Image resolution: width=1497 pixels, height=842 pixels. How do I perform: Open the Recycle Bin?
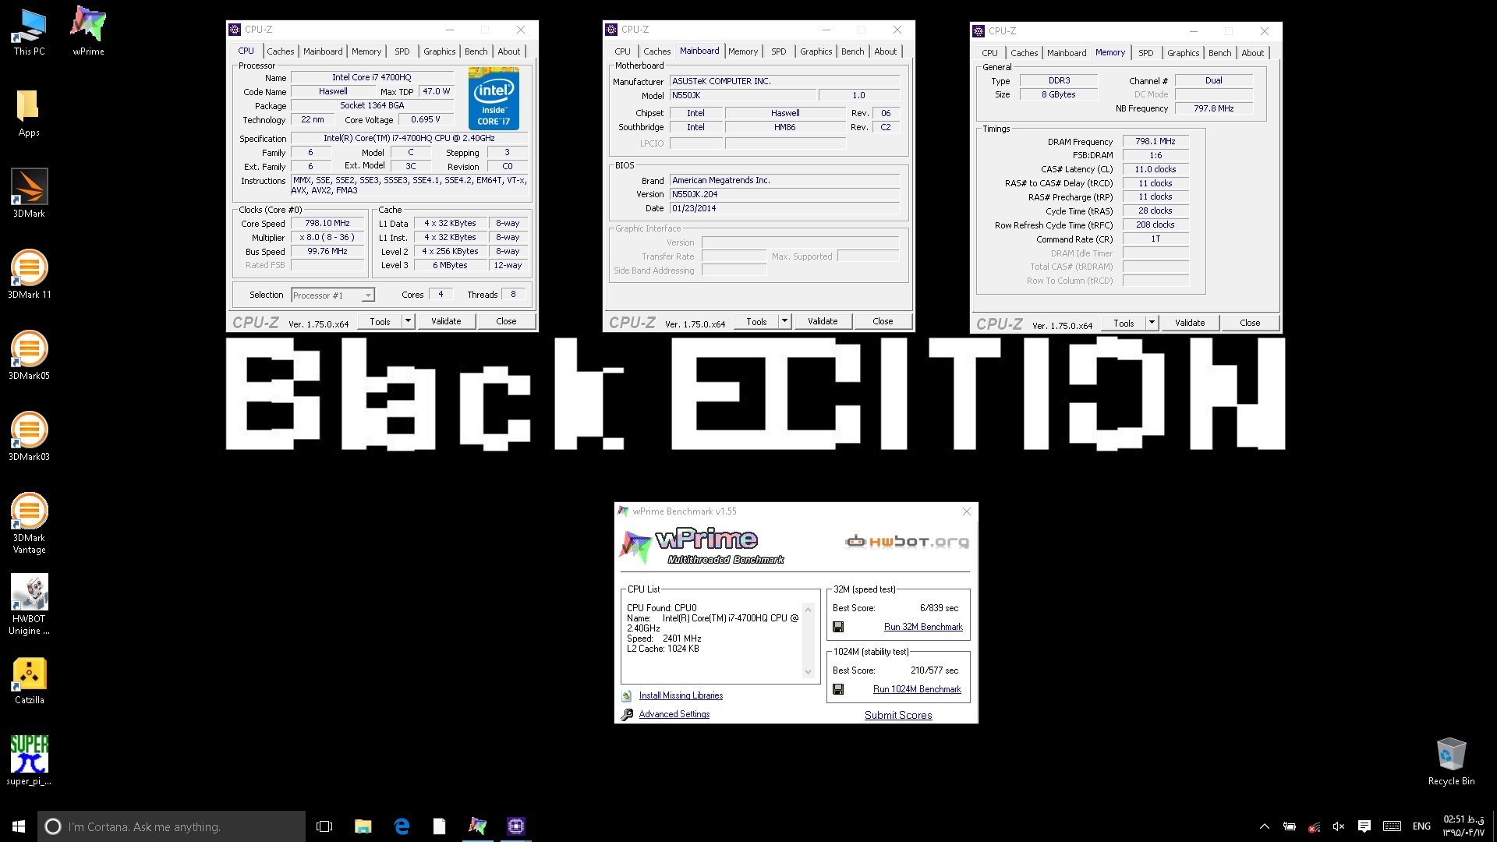[1451, 761]
